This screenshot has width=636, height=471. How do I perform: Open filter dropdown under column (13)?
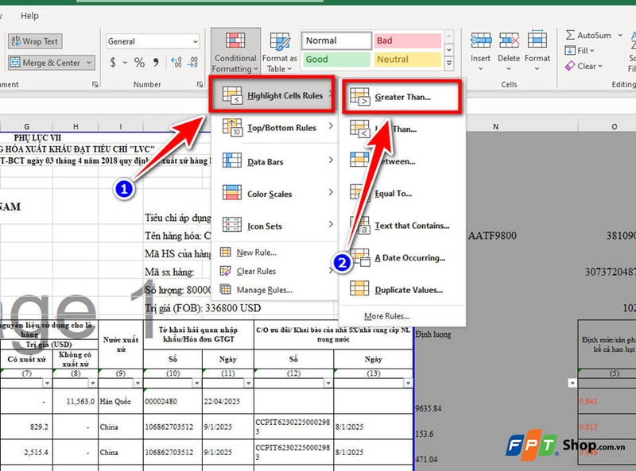pos(408,383)
